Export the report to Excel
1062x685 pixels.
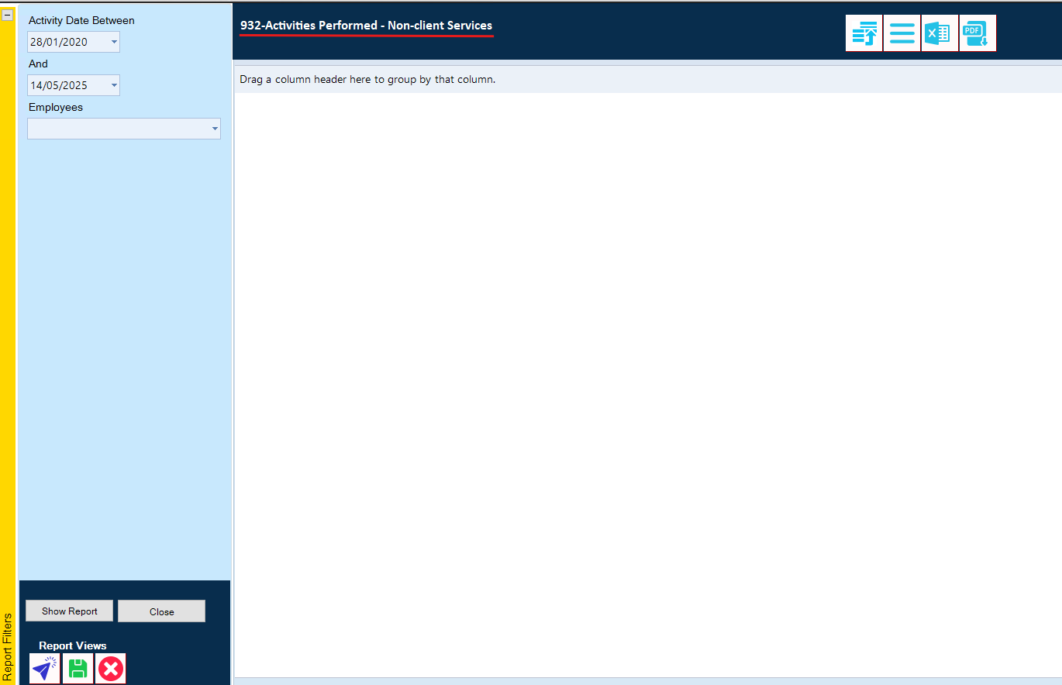point(940,33)
